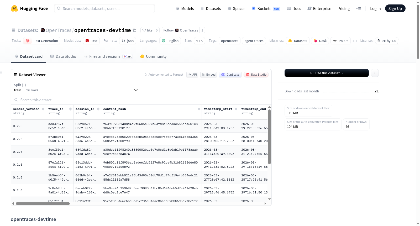This screenshot has width=420, height=226.
Task: Open Enterprise in the top navigation
Action: [x=319, y=8]
